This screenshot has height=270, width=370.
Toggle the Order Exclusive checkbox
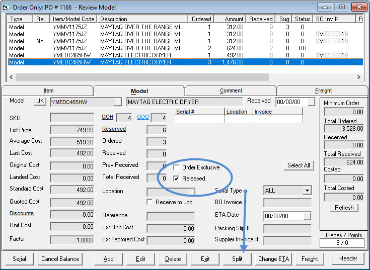click(x=176, y=167)
